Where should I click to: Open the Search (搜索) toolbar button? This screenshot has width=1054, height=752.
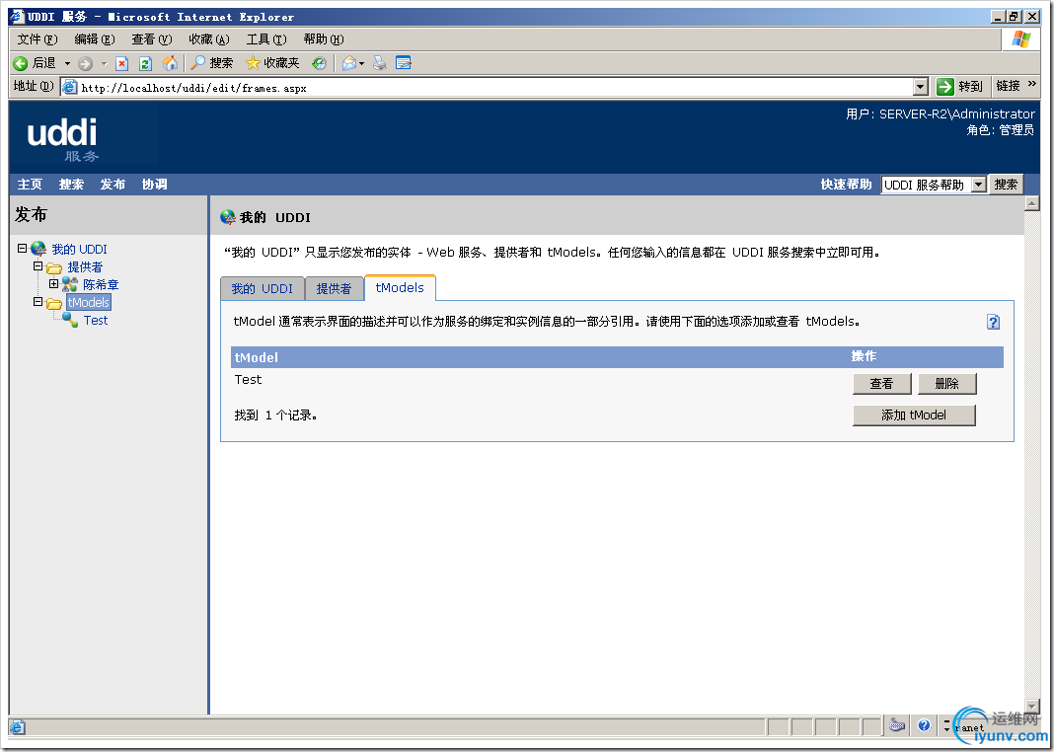pos(212,63)
